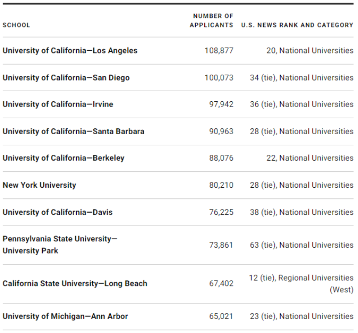Click the '63 (tie), National Universities' cell
The image size is (358, 333).
[x=301, y=245]
